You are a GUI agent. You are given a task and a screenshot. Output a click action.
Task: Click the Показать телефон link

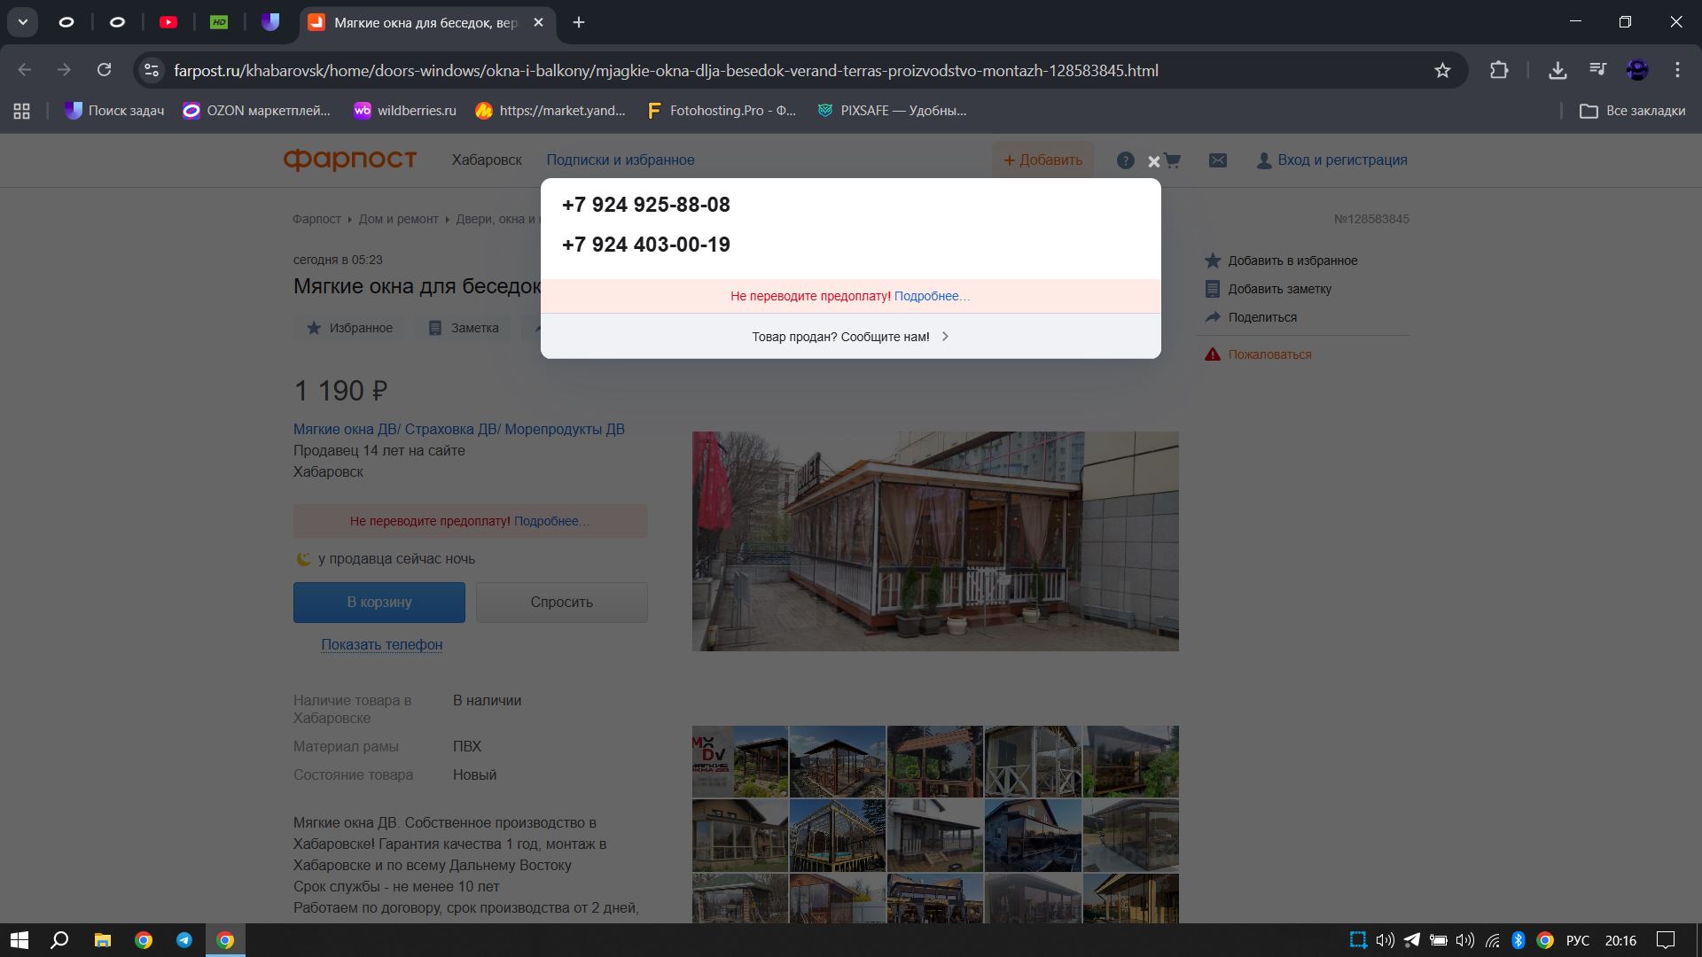(x=381, y=645)
